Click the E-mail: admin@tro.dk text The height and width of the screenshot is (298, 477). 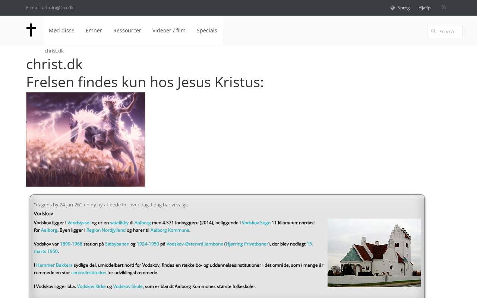[50, 7]
